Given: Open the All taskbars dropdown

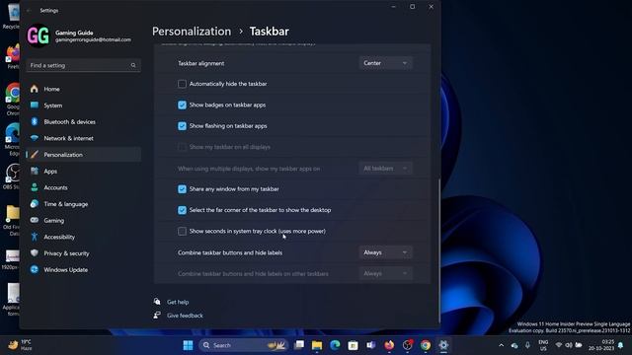Looking at the screenshot, I should tap(385, 169).
